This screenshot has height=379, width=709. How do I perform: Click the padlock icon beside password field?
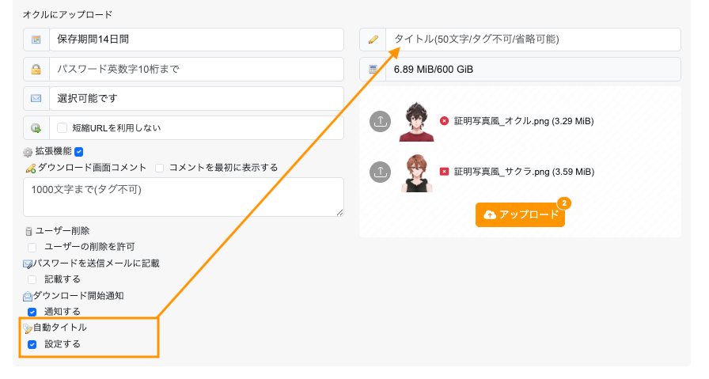[x=36, y=69]
